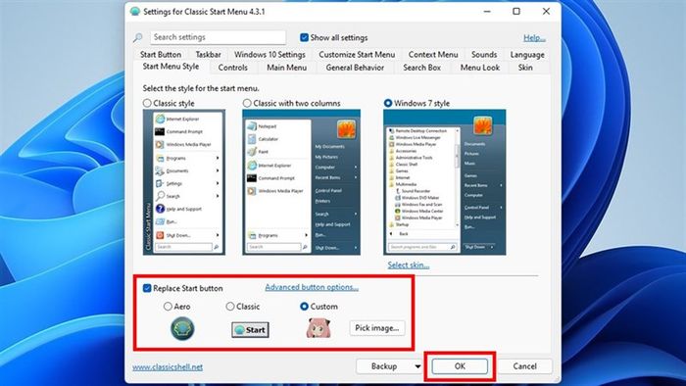Screen dimensions: 686x386
Task: Click the Classic Start button image
Action: (250, 330)
